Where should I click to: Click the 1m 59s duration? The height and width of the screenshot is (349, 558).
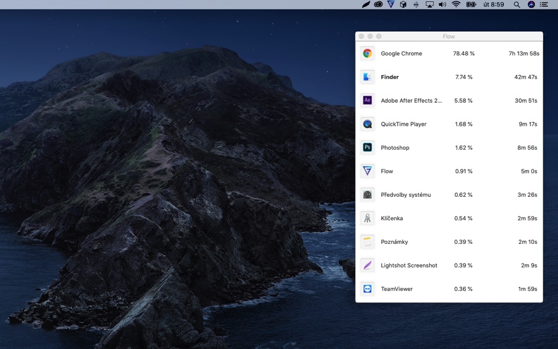[x=527, y=288]
